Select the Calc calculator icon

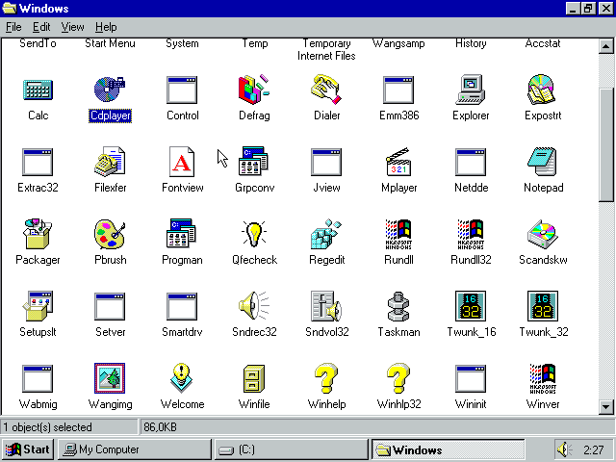38,90
